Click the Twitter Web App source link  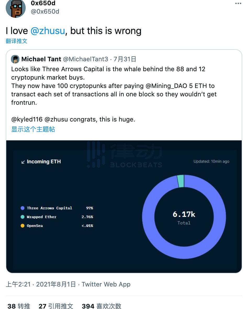point(106,284)
